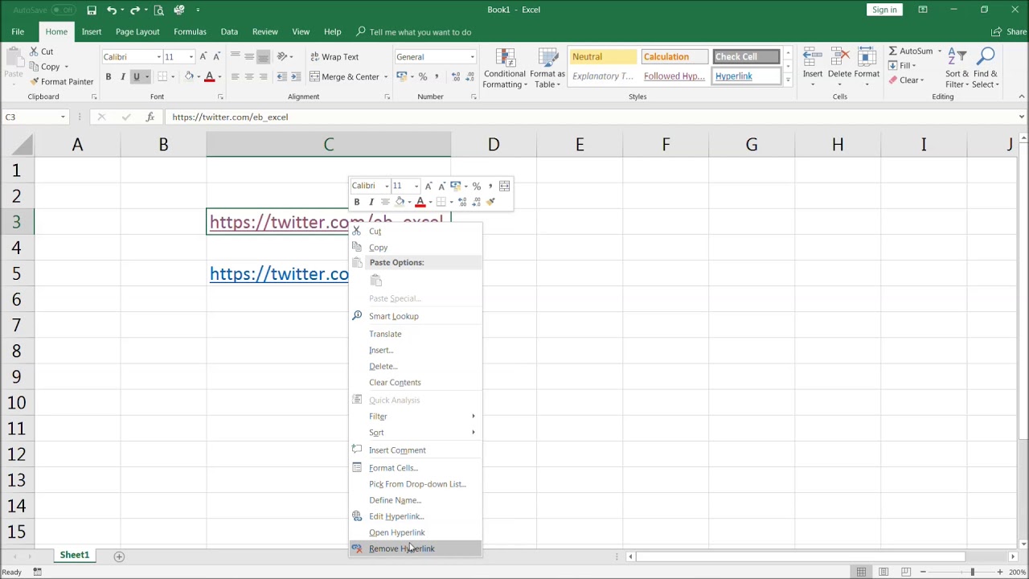Click the Orientation text angle icon
Image resolution: width=1029 pixels, height=579 pixels.
282,56
